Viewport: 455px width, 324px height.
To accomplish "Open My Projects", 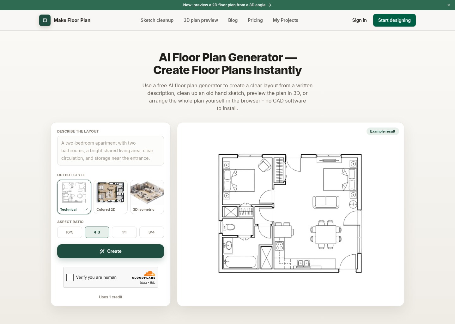I will (x=286, y=20).
